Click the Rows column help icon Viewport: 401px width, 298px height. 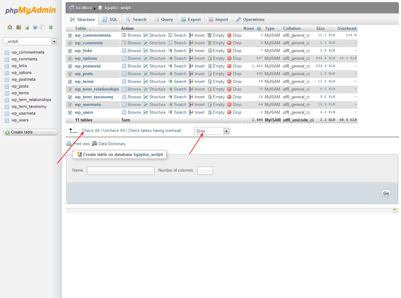[x=259, y=28]
